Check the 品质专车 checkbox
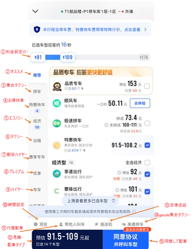The width and height of the screenshot is (192, 249). pos(147,86)
